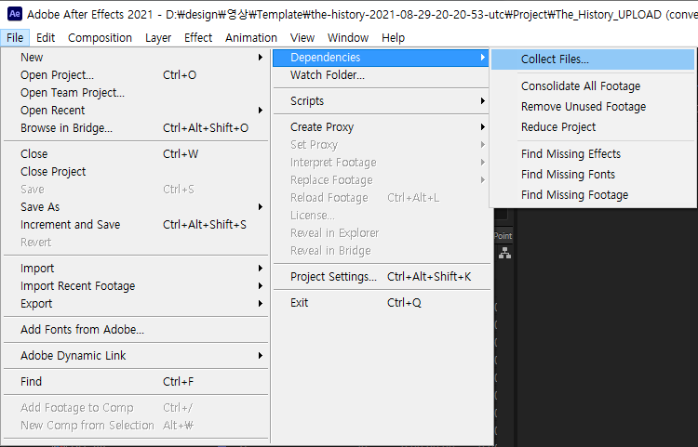Open the Window menu
The image size is (698, 447).
tap(348, 38)
